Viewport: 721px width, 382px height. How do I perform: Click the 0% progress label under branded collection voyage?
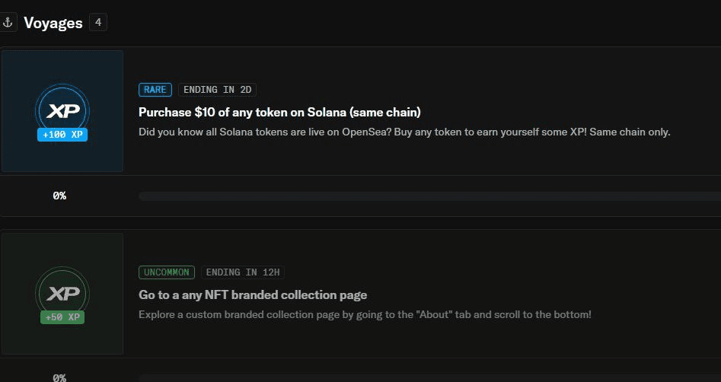(59, 378)
